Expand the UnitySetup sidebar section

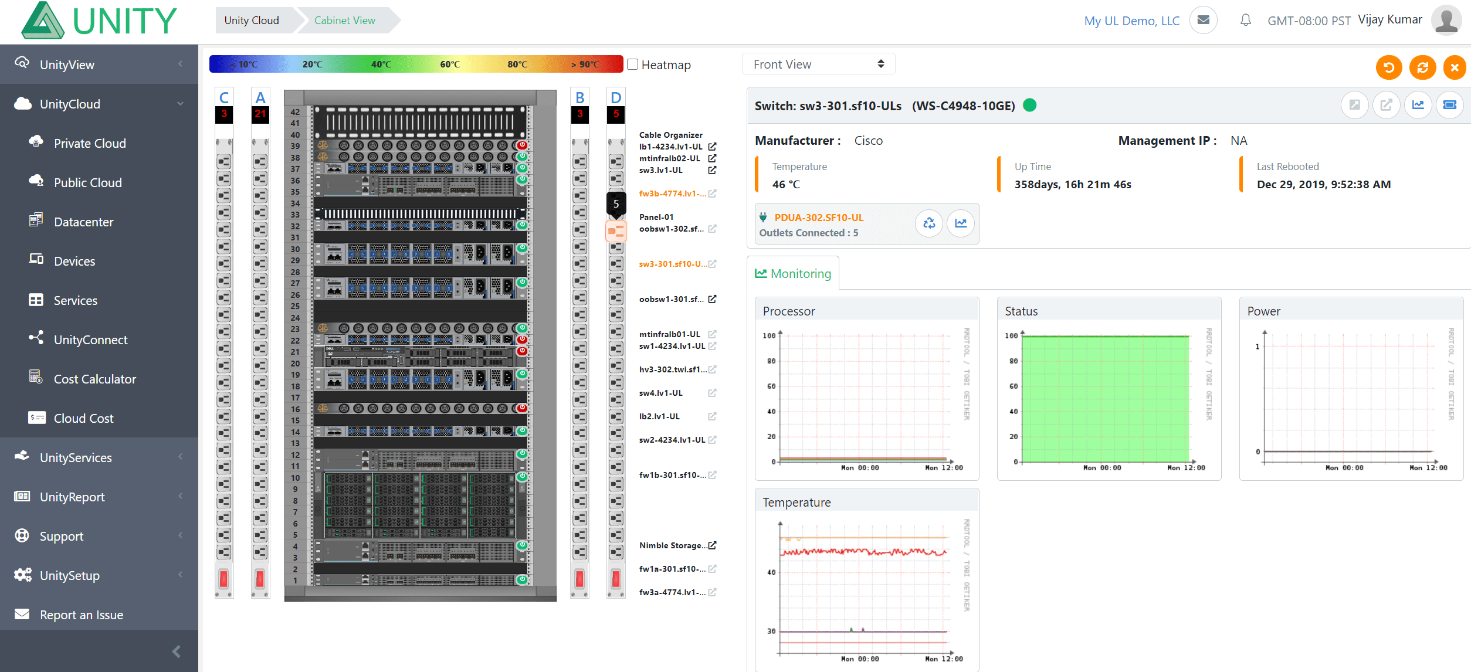click(99, 575)
